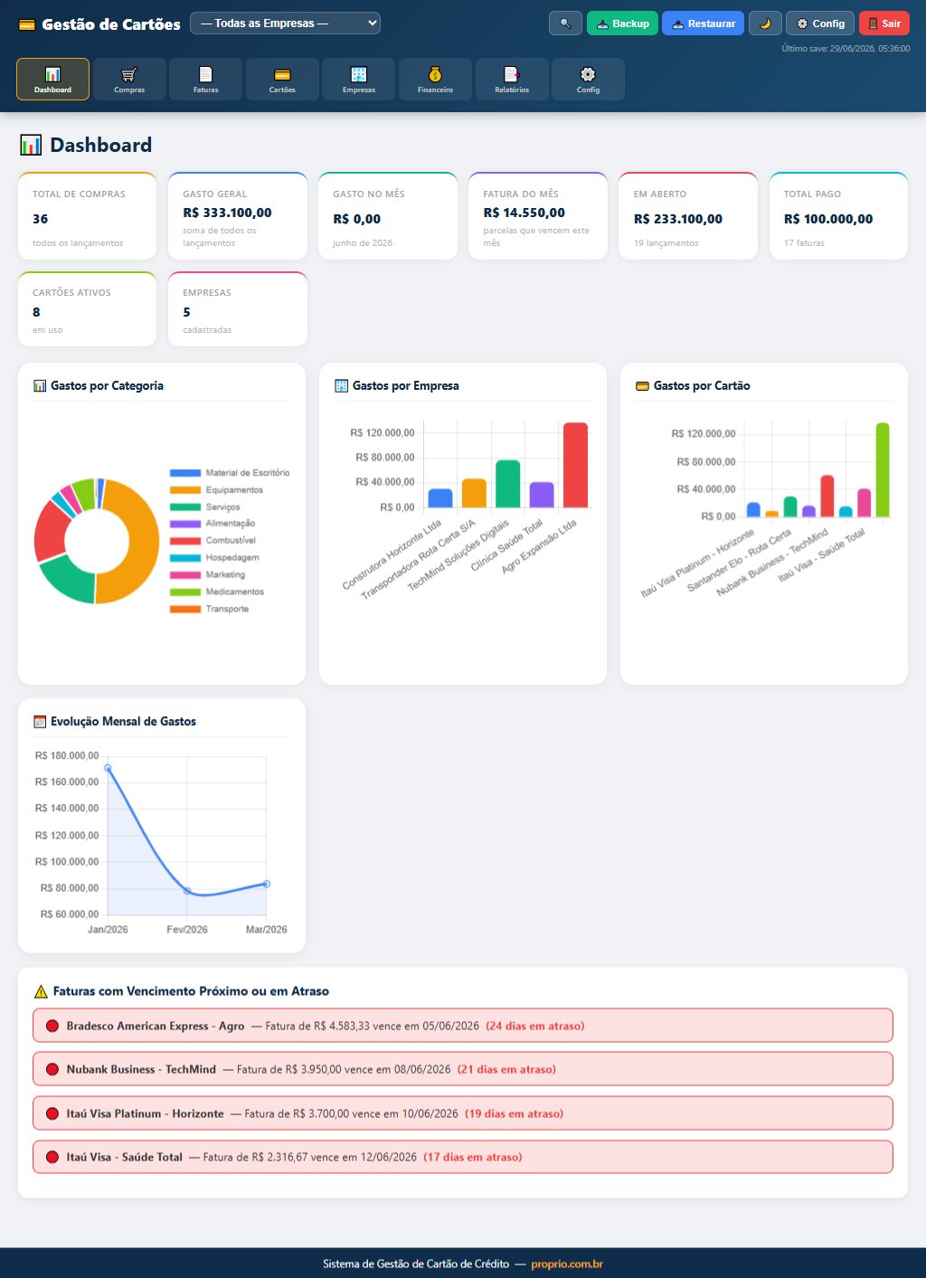This screenshot has width=926, height=1278.
Task: Open the Relatórios report tab
Action: pos(512,79)
